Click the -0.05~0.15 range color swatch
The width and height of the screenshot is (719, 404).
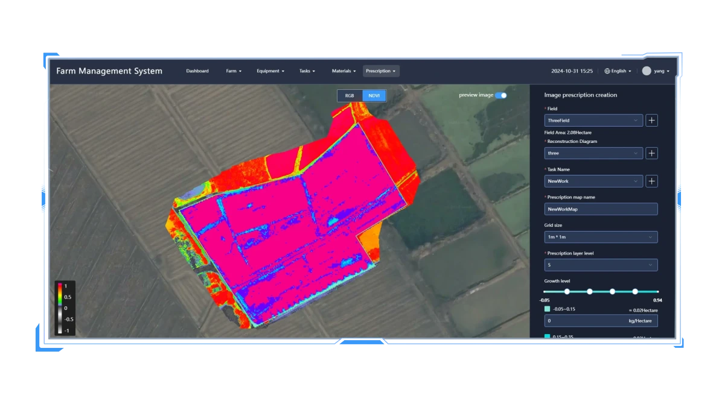tap(547, 309)
